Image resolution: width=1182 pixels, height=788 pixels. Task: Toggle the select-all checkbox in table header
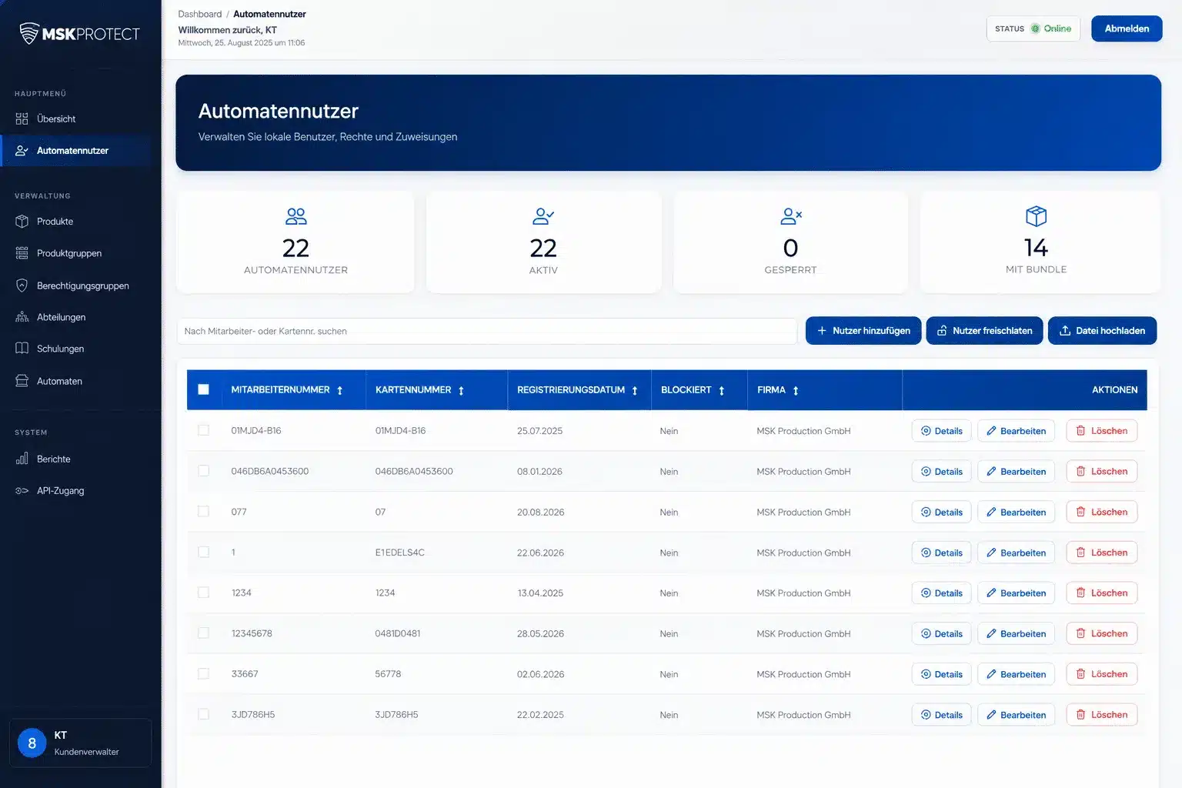[203, 389]
